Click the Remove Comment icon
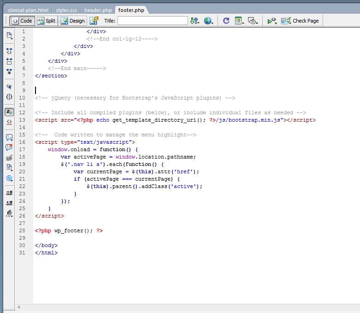This screenshot has height=313, width=360. [9, 147]
